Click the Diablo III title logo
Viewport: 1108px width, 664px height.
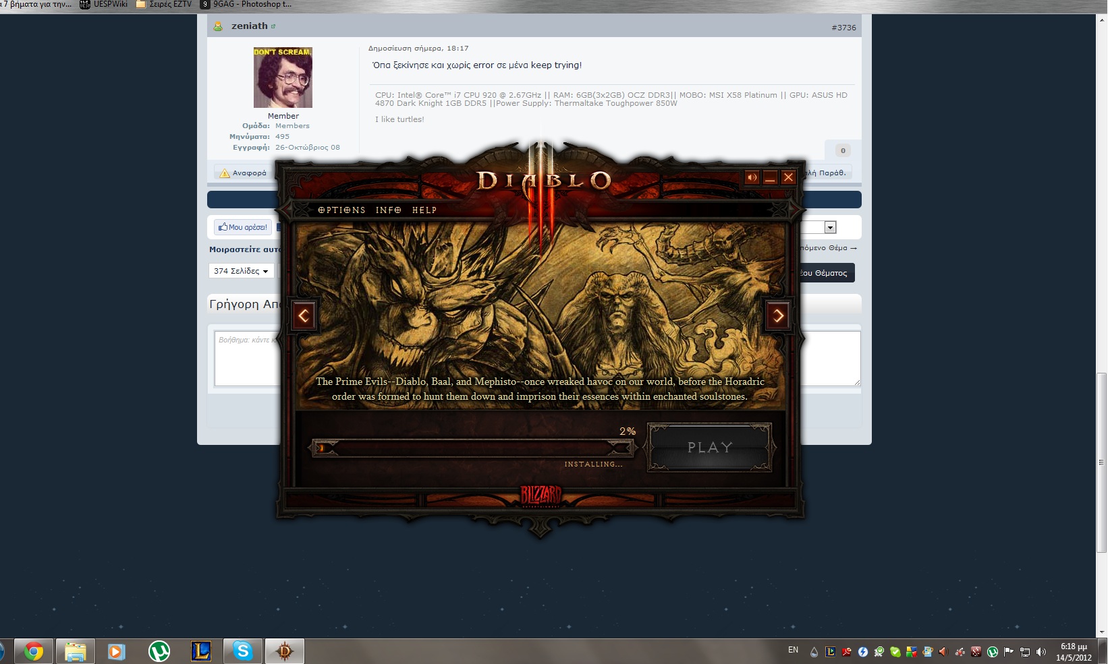coord(543,181)
